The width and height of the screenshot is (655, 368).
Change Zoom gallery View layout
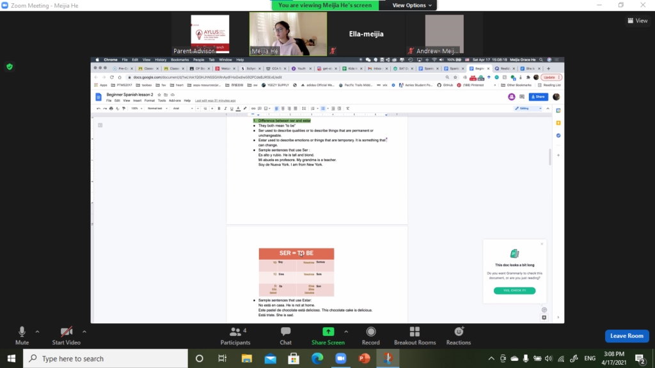point(638,20)
